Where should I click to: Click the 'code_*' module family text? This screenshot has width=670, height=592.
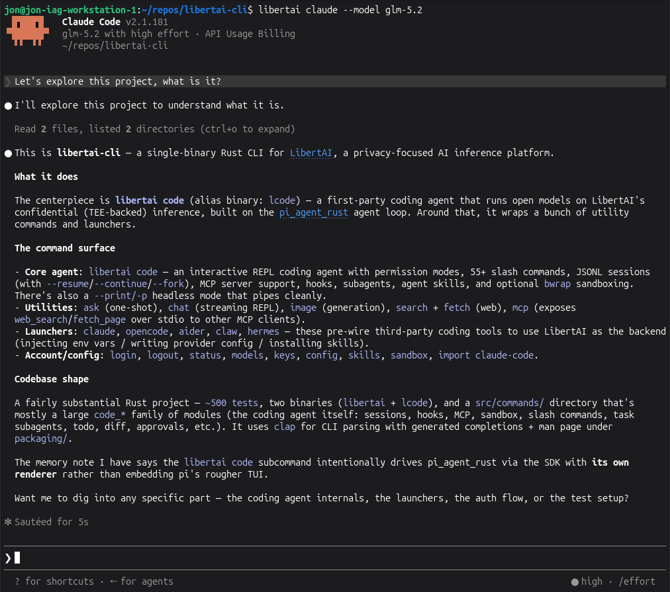coord(110,415)
